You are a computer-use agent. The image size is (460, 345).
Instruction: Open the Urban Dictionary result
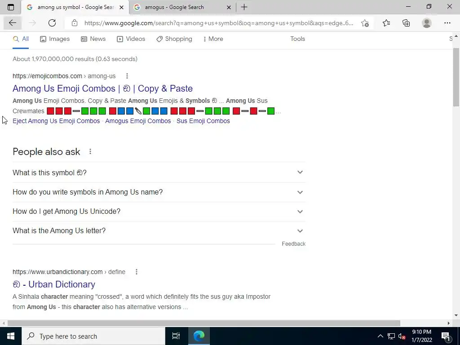pyautogui.click(x=54, y=284)
